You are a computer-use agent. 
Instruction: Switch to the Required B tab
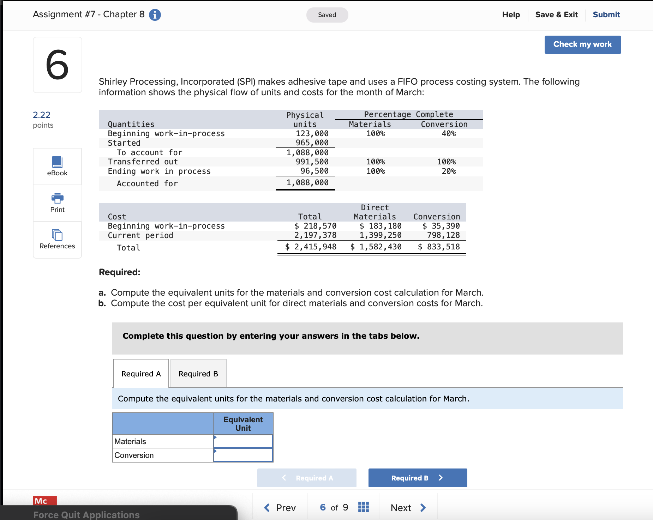(x=198, y=374)
